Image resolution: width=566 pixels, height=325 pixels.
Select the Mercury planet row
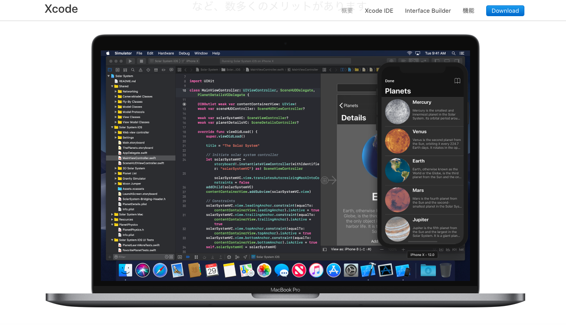(423, 112)
